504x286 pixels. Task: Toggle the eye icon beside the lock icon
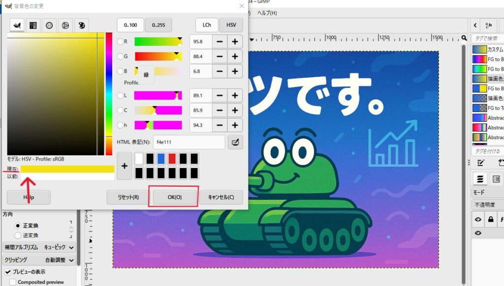pos(478,220)
